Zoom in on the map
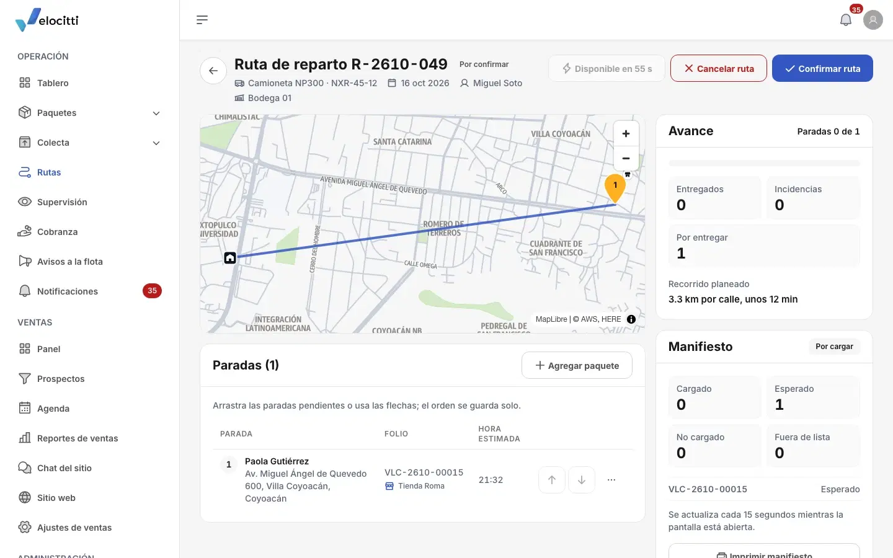This screenshot has width=893, height=558. click(626, 134)
